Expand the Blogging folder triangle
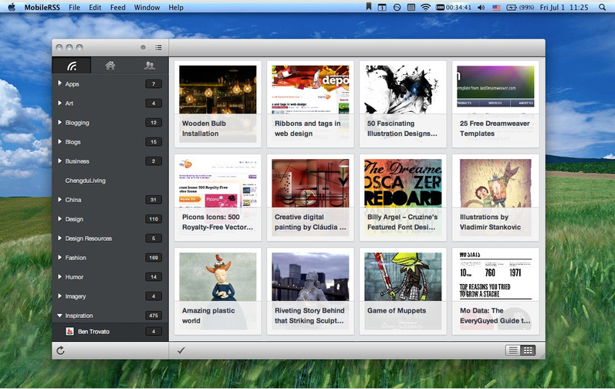 (x=59, y=123)
